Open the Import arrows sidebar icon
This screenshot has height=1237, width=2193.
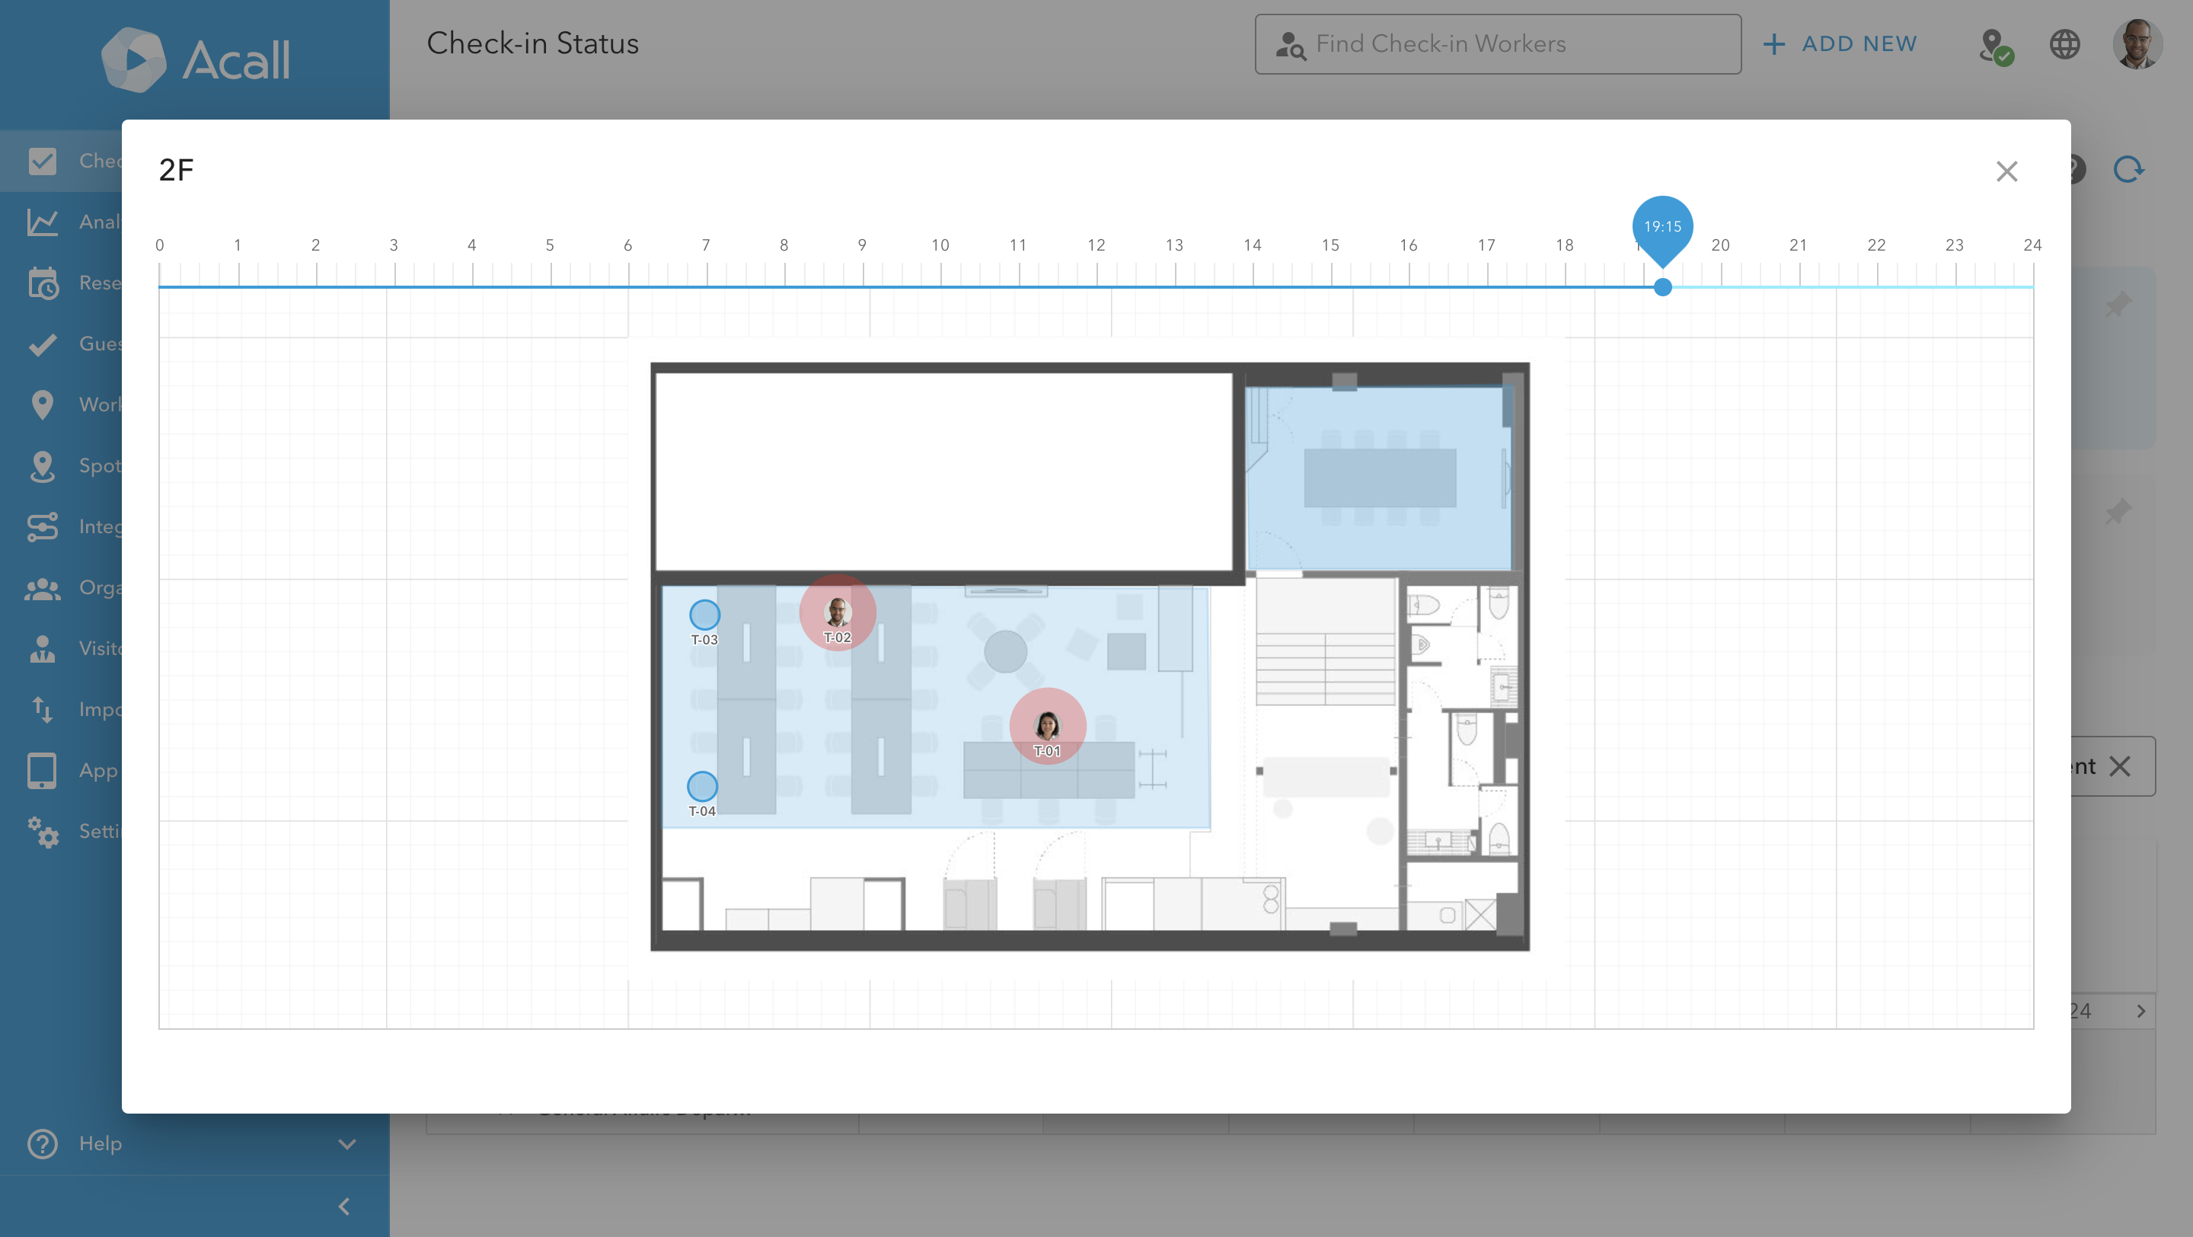click(x=43, y=709)
